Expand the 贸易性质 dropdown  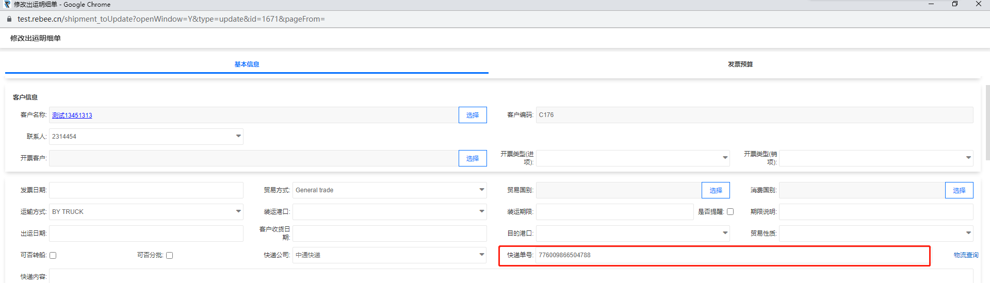click(x=876, y=234)
